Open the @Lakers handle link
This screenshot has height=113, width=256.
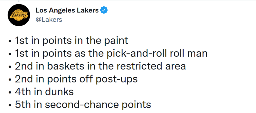click(x=49, y=20)
